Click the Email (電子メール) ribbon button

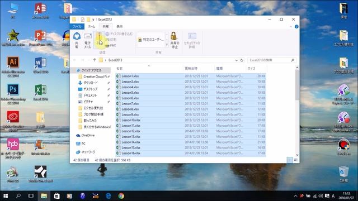(88, 41)
